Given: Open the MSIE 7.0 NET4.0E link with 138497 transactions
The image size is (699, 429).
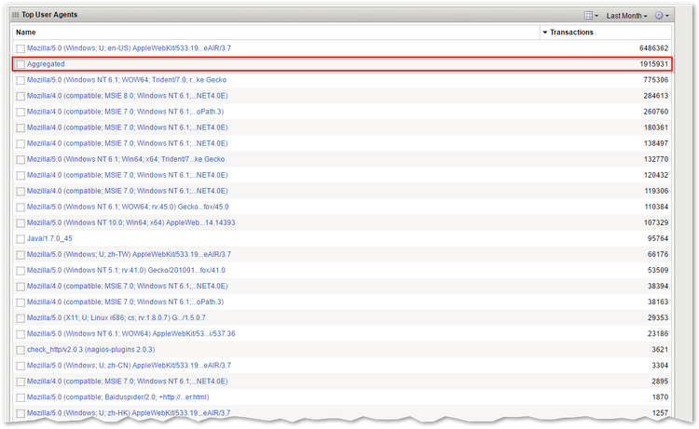Looking at the screenshot, I should pyautogui.click(x=127, y=143).
